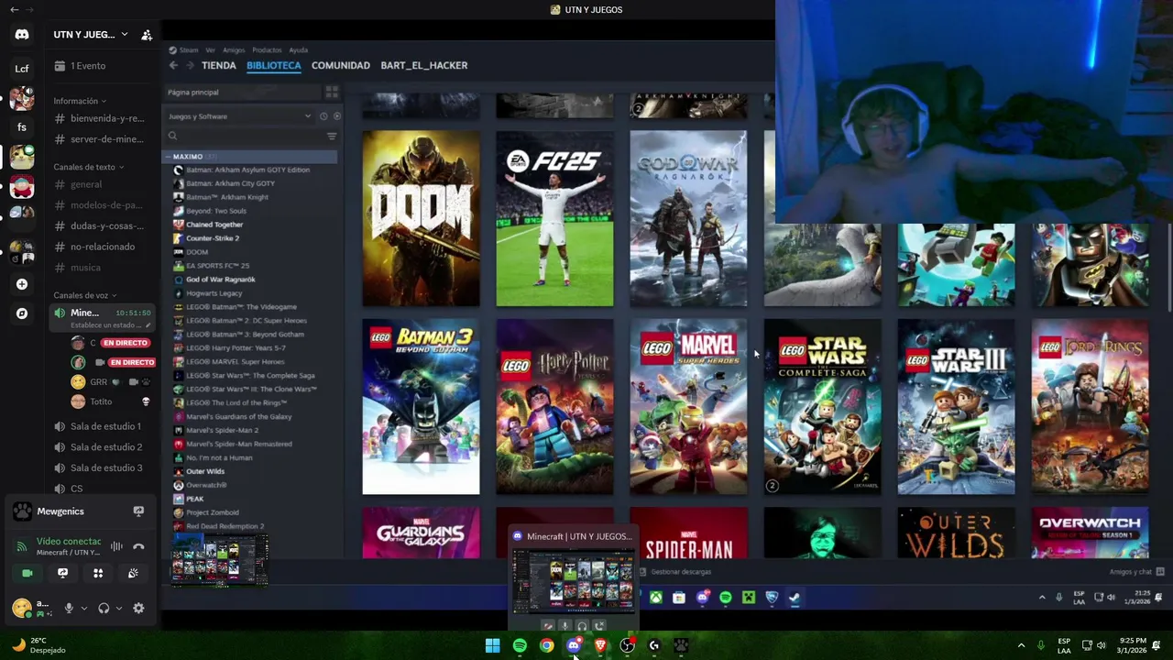1173x660 pixels.
Task: Open DOOM game cover
Action: point(421,218)
